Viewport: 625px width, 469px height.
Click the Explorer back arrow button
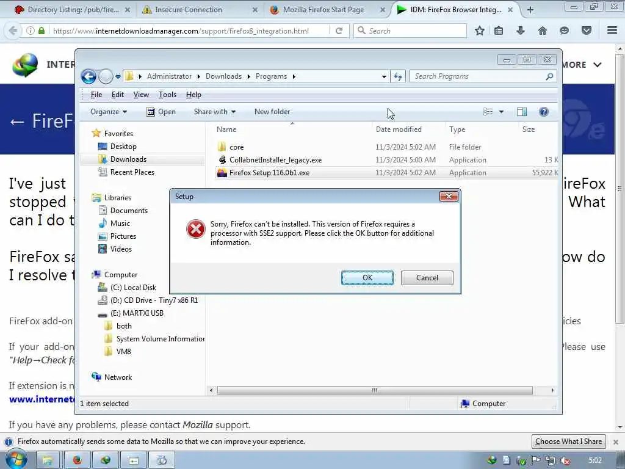(89, 76)
